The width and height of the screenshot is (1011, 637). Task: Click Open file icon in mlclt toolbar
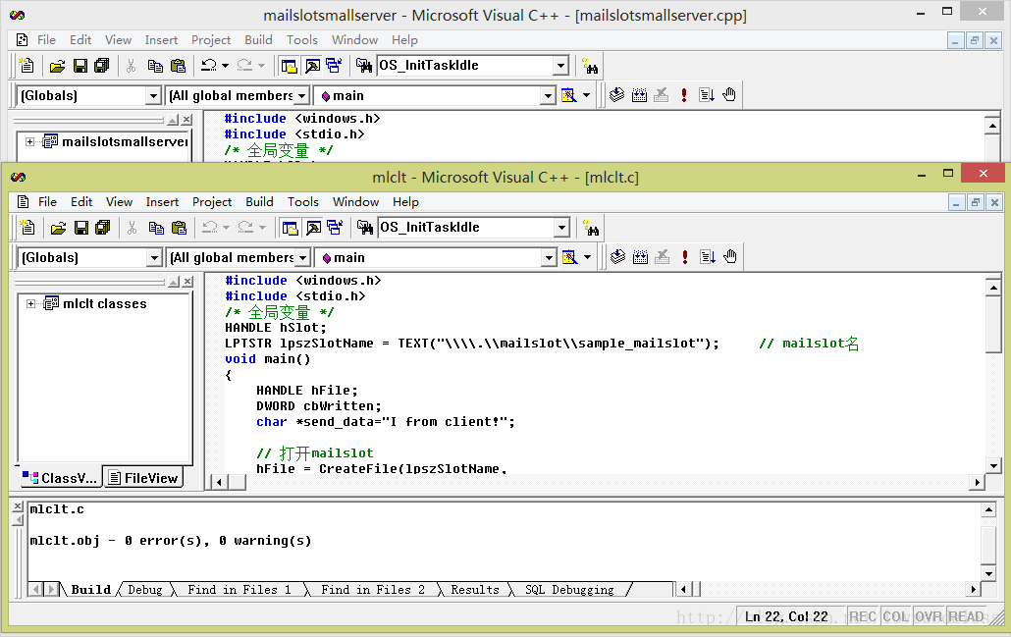click(x=58, y=227)
